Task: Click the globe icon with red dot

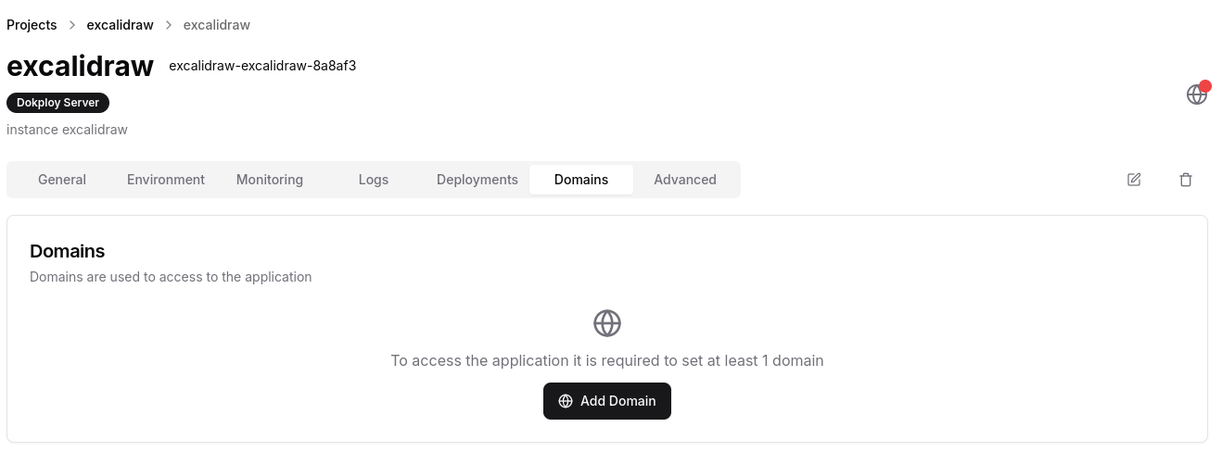Action: 1197,94
